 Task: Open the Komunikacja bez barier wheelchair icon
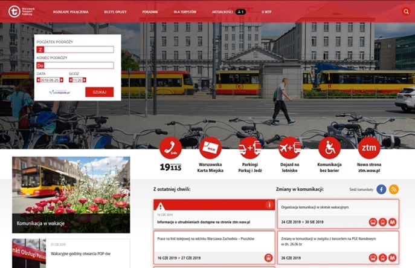(x=329, y=148)
